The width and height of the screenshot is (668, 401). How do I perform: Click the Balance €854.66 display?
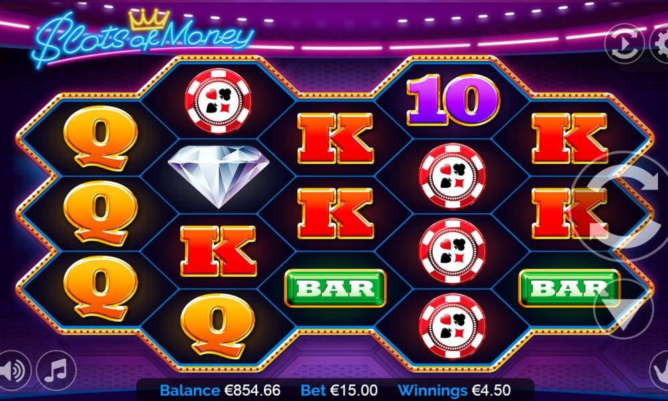pos(220,390)
